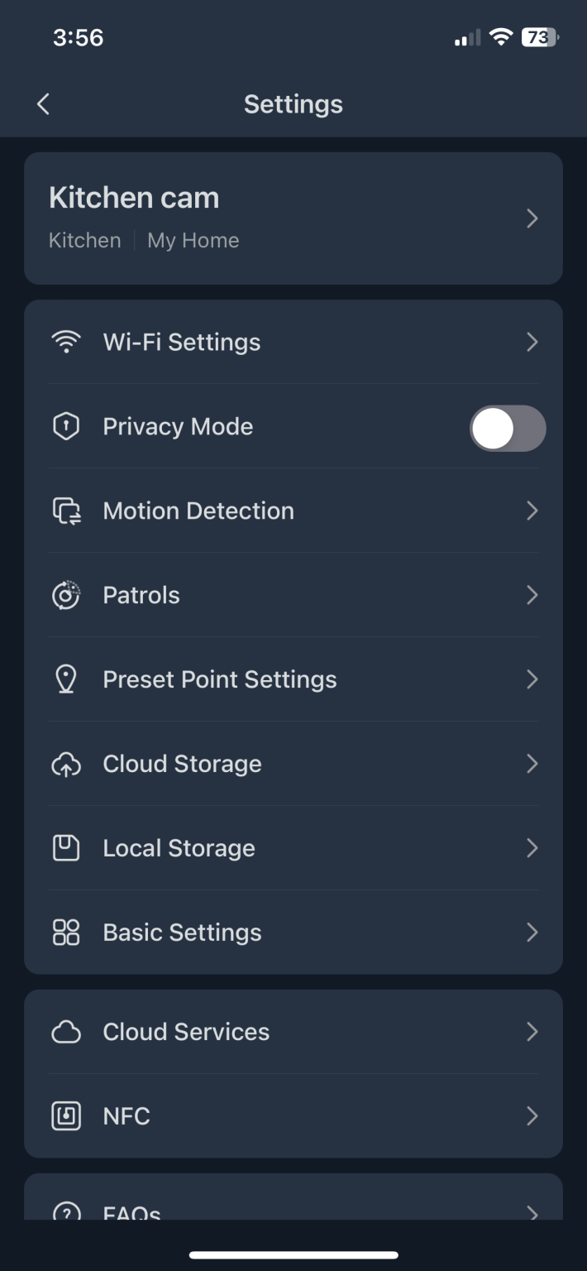Open the Kitchen cam device name card
The image size is (587, 1271).
click(x=134, y=199)
